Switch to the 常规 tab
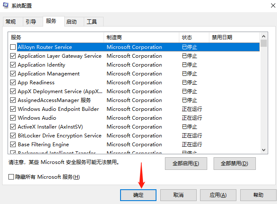This screenshot has height=204, width=277. click(x=11, y=22)
